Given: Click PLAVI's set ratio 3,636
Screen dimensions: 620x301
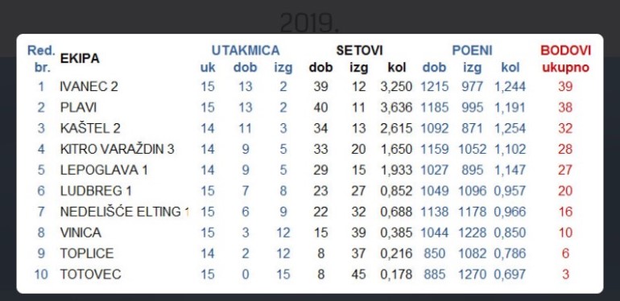Looking at the screenshot, I should tap(396, 108).
